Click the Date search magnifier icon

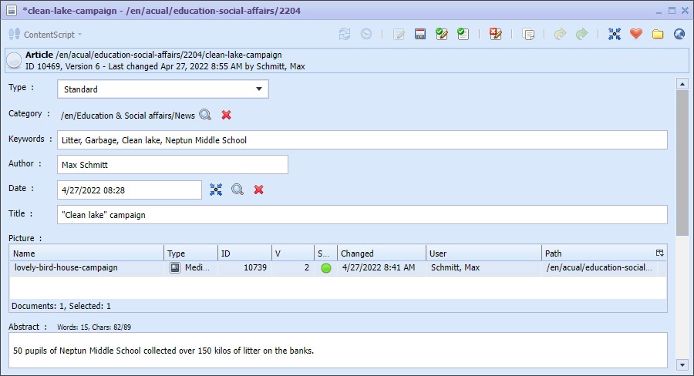tap(238, 190)
